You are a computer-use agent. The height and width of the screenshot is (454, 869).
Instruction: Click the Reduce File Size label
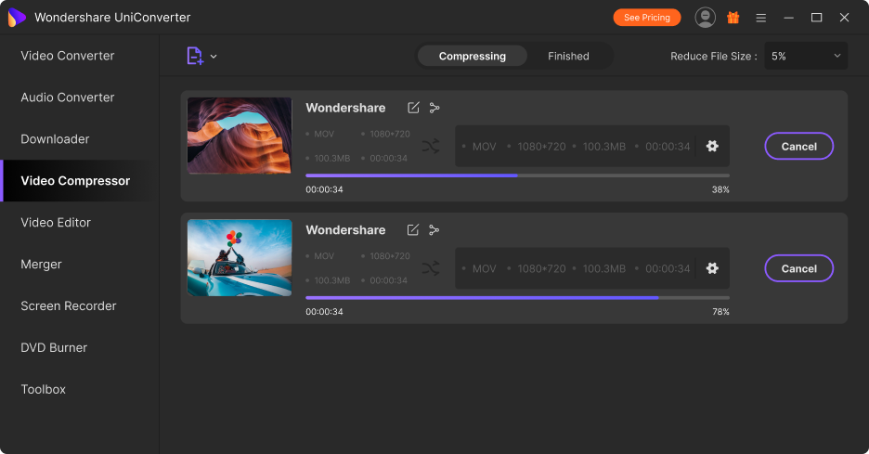[x=714, y=56]
